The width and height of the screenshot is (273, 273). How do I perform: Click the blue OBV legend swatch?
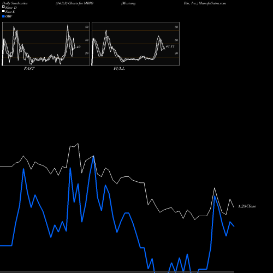[x=3, y=16]
